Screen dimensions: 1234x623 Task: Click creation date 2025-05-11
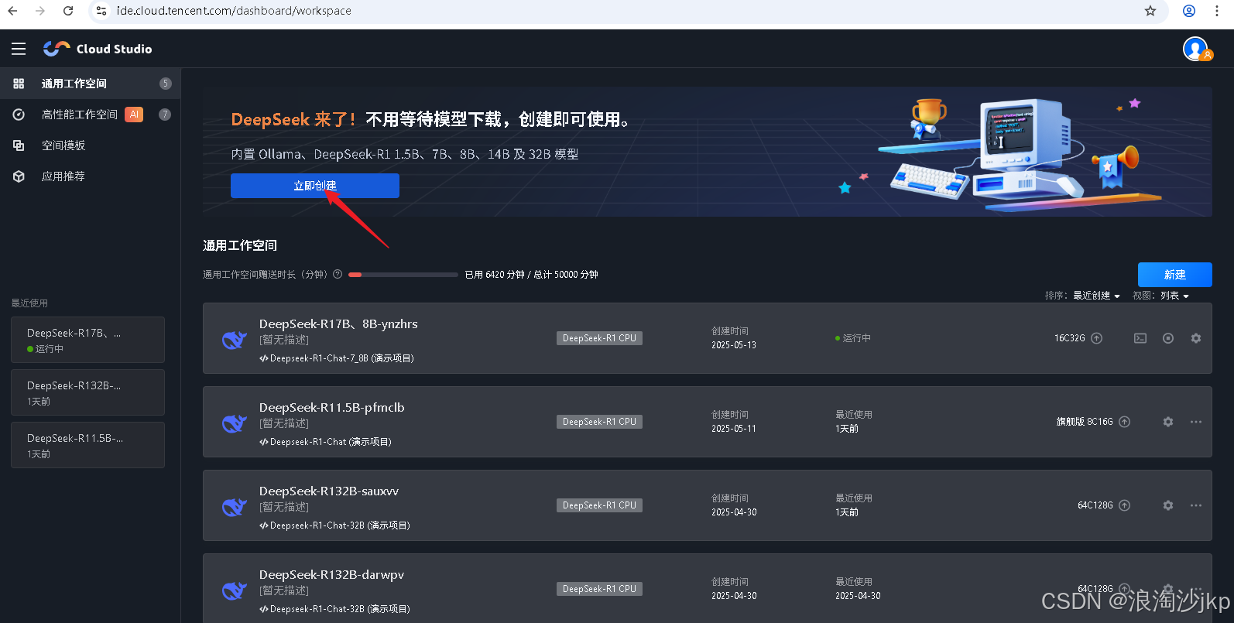734,429
